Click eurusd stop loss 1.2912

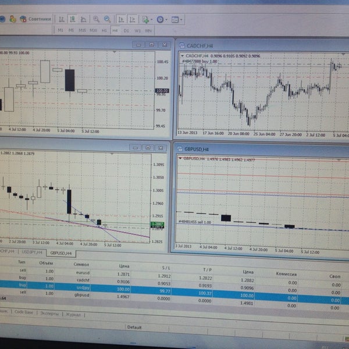pyautogui.click(x=164, y=276)
